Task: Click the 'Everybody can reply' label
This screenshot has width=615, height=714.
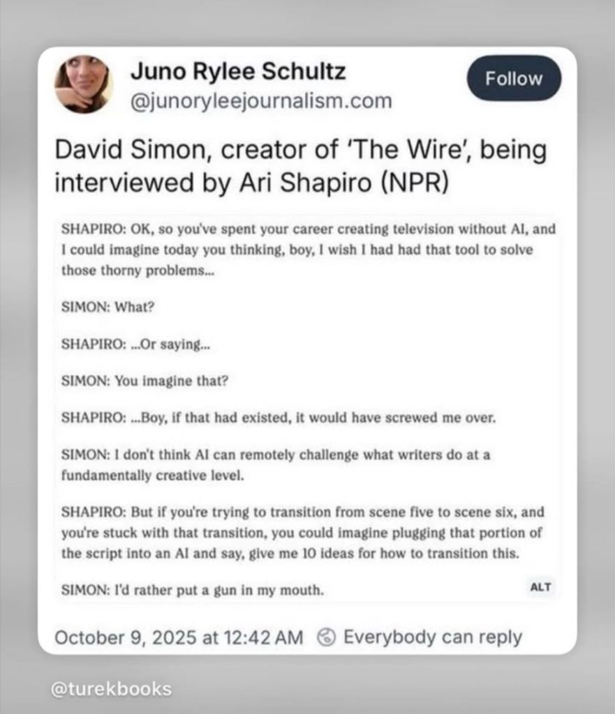Action: (432, 637)
